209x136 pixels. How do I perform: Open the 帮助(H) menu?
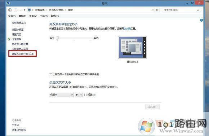(x=55, y=16)
